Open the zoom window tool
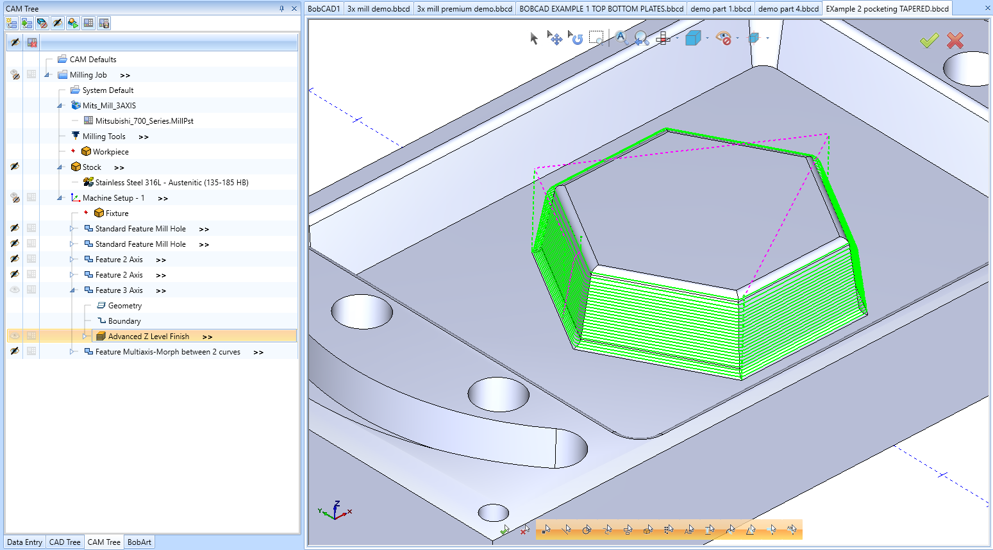 click(x=597, y=38)
